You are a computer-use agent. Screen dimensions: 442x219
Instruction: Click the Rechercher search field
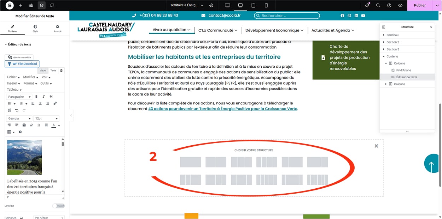click(x=287, y=16)
